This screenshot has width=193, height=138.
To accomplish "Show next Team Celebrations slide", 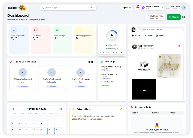I will click(92, 62).
